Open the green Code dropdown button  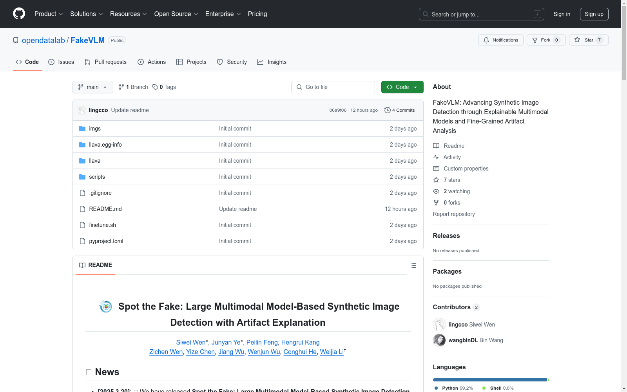pyautogui.click(x=402, y=87)
